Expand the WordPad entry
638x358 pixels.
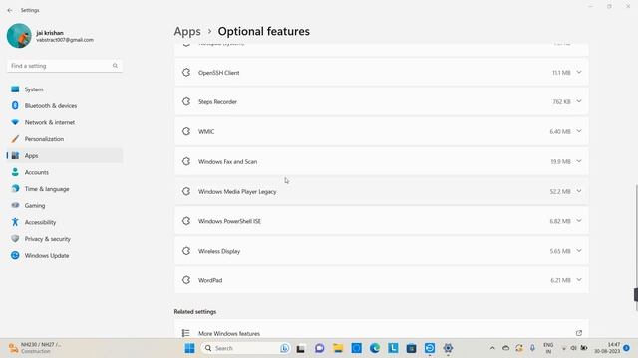click(x=579, y=280)
